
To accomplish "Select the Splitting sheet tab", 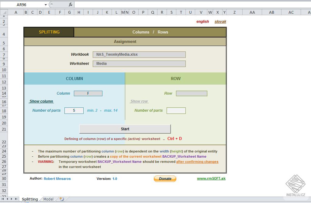I will pyautogui.click(x=30, y=199).
